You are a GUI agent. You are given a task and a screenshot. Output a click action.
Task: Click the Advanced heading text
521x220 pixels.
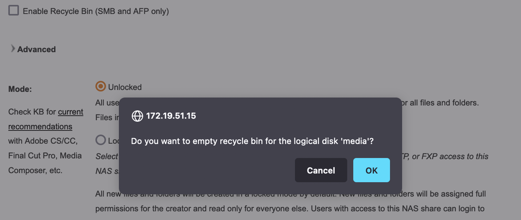36,49
